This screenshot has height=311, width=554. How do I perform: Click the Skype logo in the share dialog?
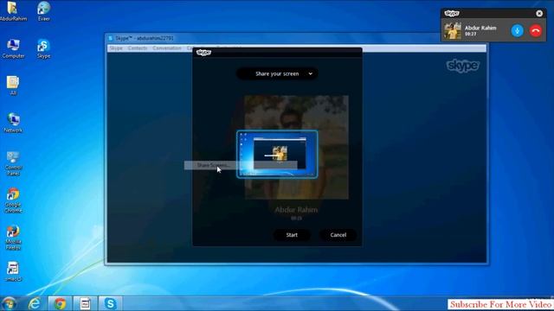click(204, 53)
